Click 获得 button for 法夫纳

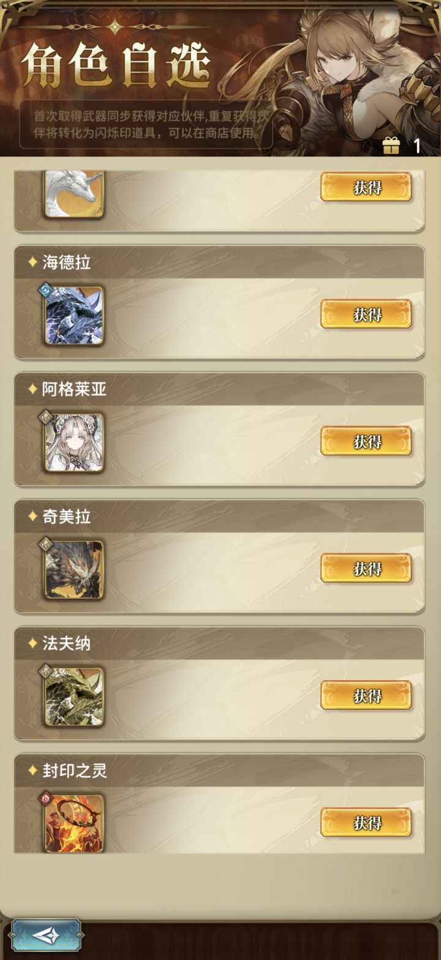pos(366,695)
